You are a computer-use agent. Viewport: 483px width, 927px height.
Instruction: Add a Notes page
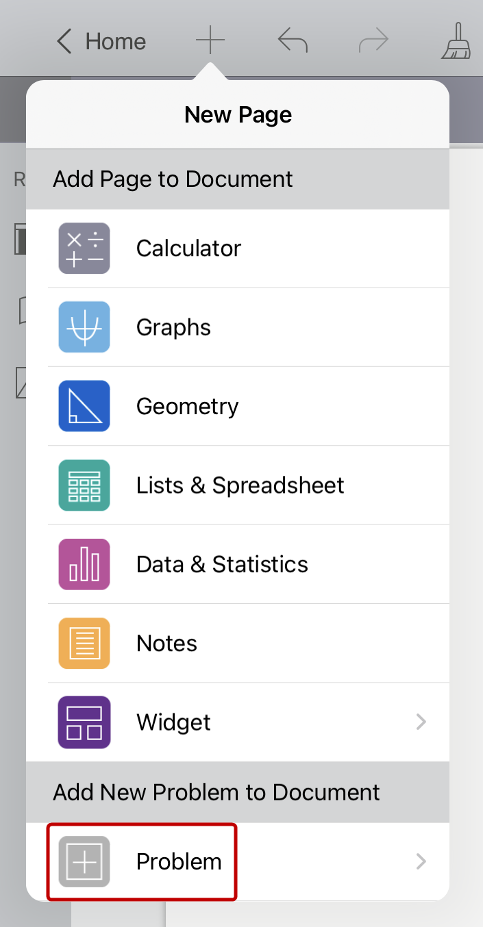[x=166, y=644]
